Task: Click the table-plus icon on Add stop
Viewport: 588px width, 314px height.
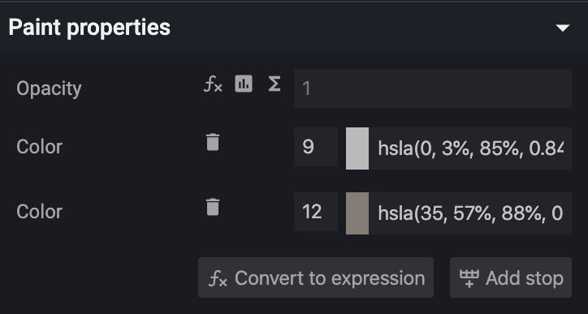Action: click(469, 278)
